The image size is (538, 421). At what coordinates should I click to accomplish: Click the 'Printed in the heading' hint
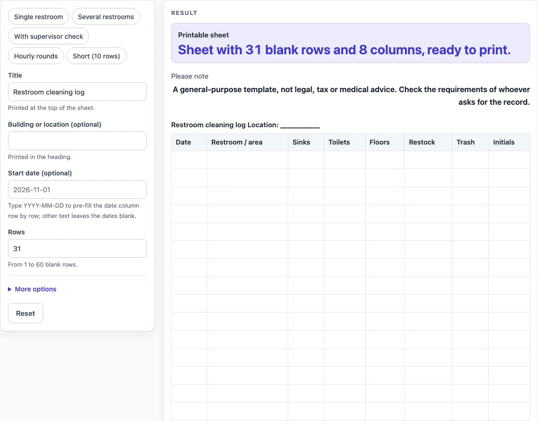click(x=40, y=157)
